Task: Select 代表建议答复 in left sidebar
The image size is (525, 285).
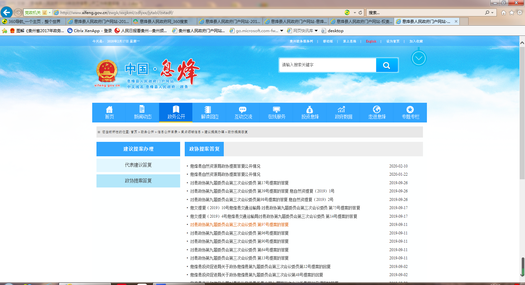Action: click(138, 165)
